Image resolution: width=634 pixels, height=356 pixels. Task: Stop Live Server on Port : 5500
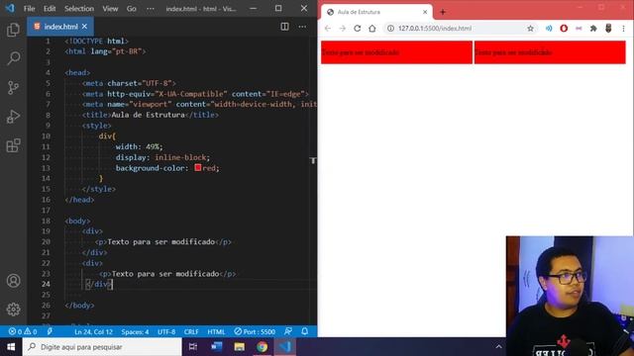click(255, 332)
